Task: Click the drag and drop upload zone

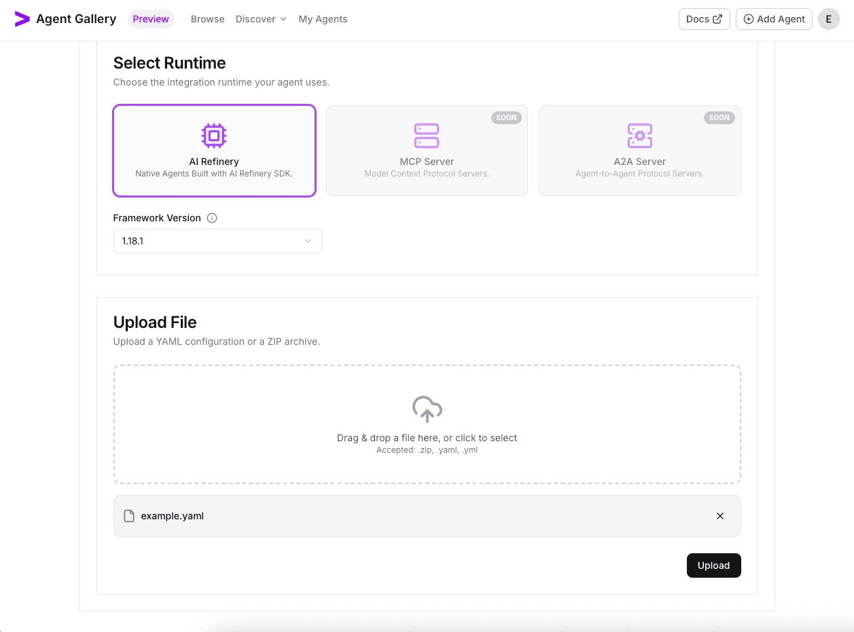Action: point(427,424)
